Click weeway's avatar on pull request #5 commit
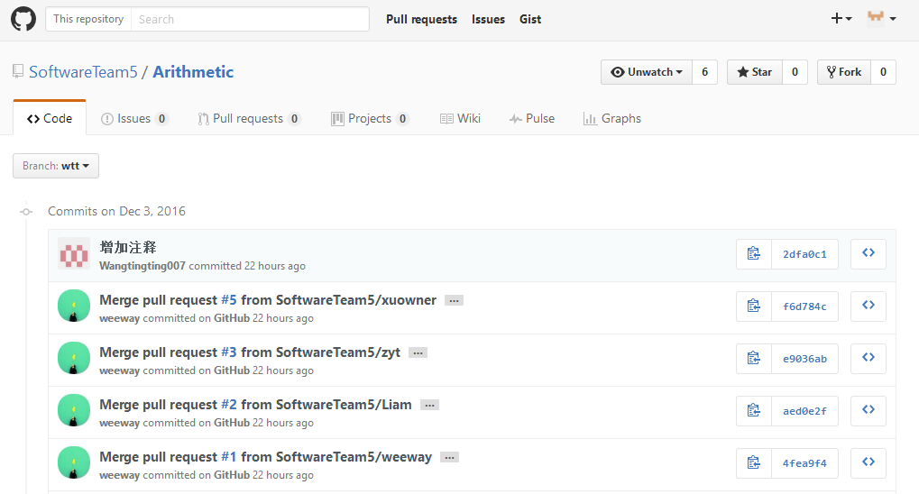This screenshot has width=919, height=494. click(x=74, y=306)
